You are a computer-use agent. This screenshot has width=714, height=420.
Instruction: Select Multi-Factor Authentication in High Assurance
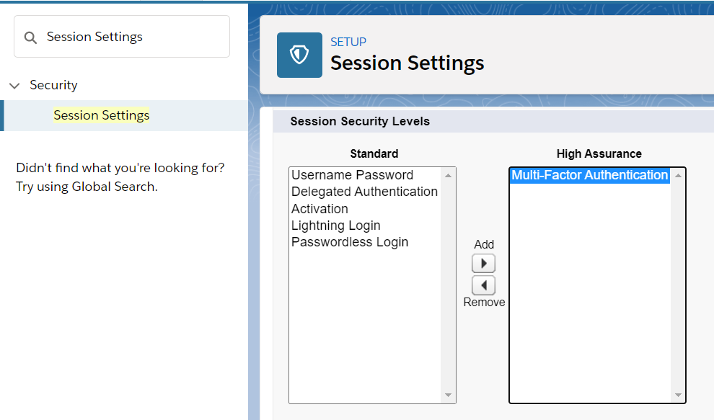(x=590, y=175)
